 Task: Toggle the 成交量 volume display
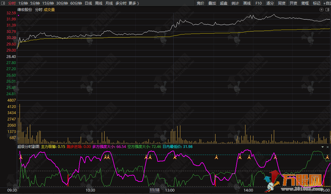click(x=49, y=10)
